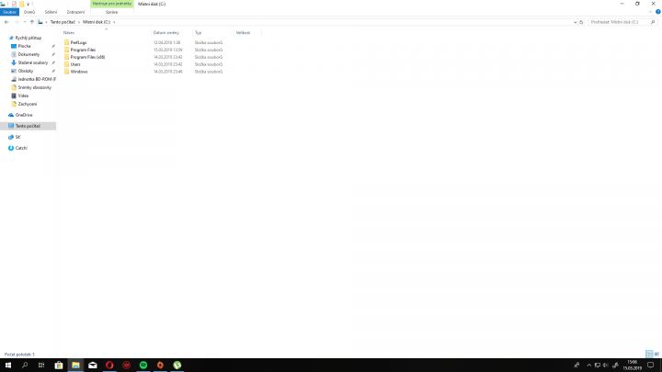This screenshot has width=662, height=372.
Task: Select Tento počítač in the navigation pane
Action: tap(28, 126)
